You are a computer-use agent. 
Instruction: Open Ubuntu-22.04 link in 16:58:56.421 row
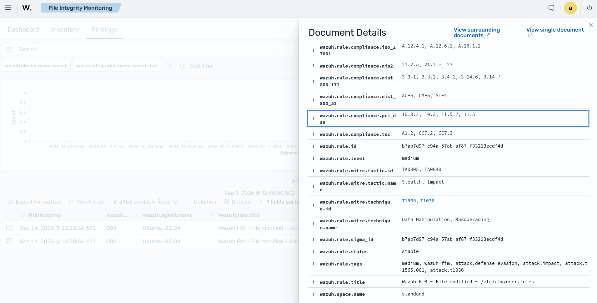pyautogui.click(x=161, y=241)
